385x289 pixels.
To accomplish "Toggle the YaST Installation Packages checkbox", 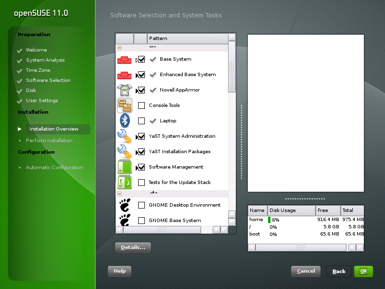I will click(x=141, y=152).
